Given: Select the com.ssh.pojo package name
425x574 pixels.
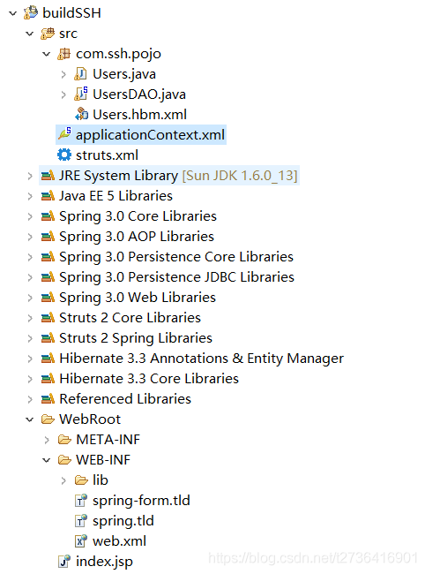Looking at the screenshot, I should 118,54.
